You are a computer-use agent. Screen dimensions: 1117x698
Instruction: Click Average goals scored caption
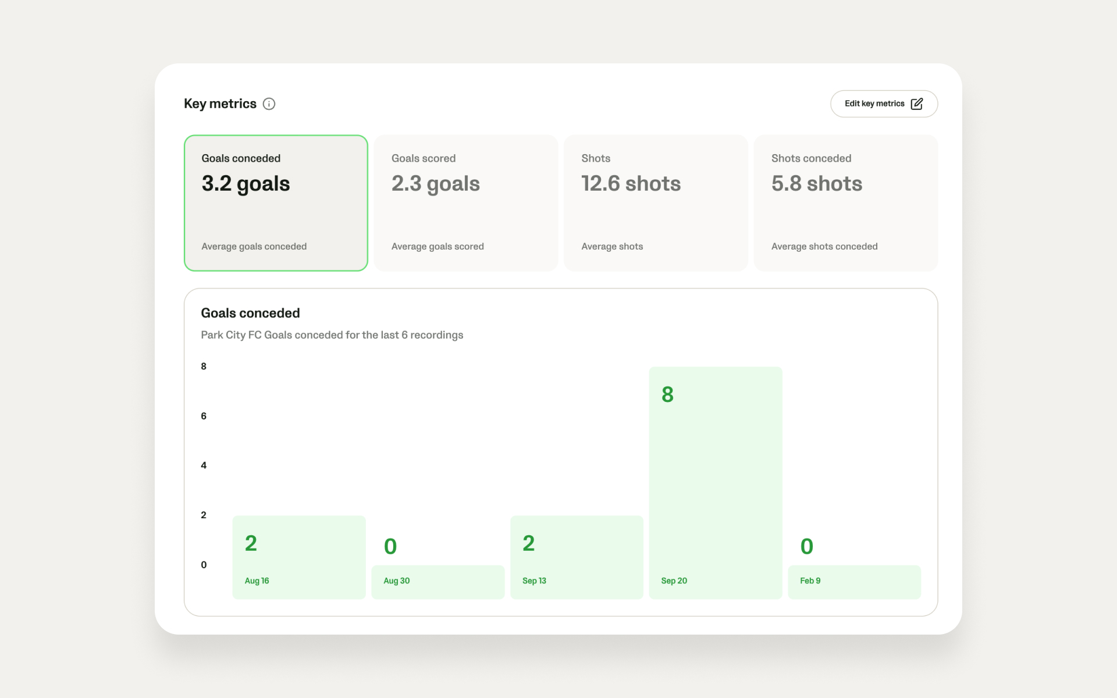(437, 247)
